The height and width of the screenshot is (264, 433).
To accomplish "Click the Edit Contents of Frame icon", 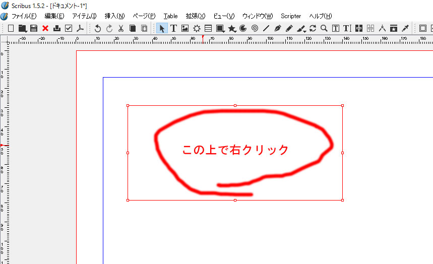I will pyautogui.click(x=336, y=28).
